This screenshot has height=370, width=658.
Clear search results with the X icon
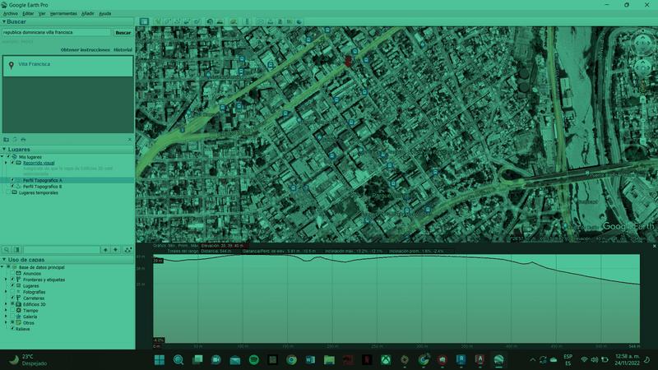(130, 139)
